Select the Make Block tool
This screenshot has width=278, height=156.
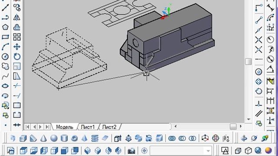click(5, 116)
